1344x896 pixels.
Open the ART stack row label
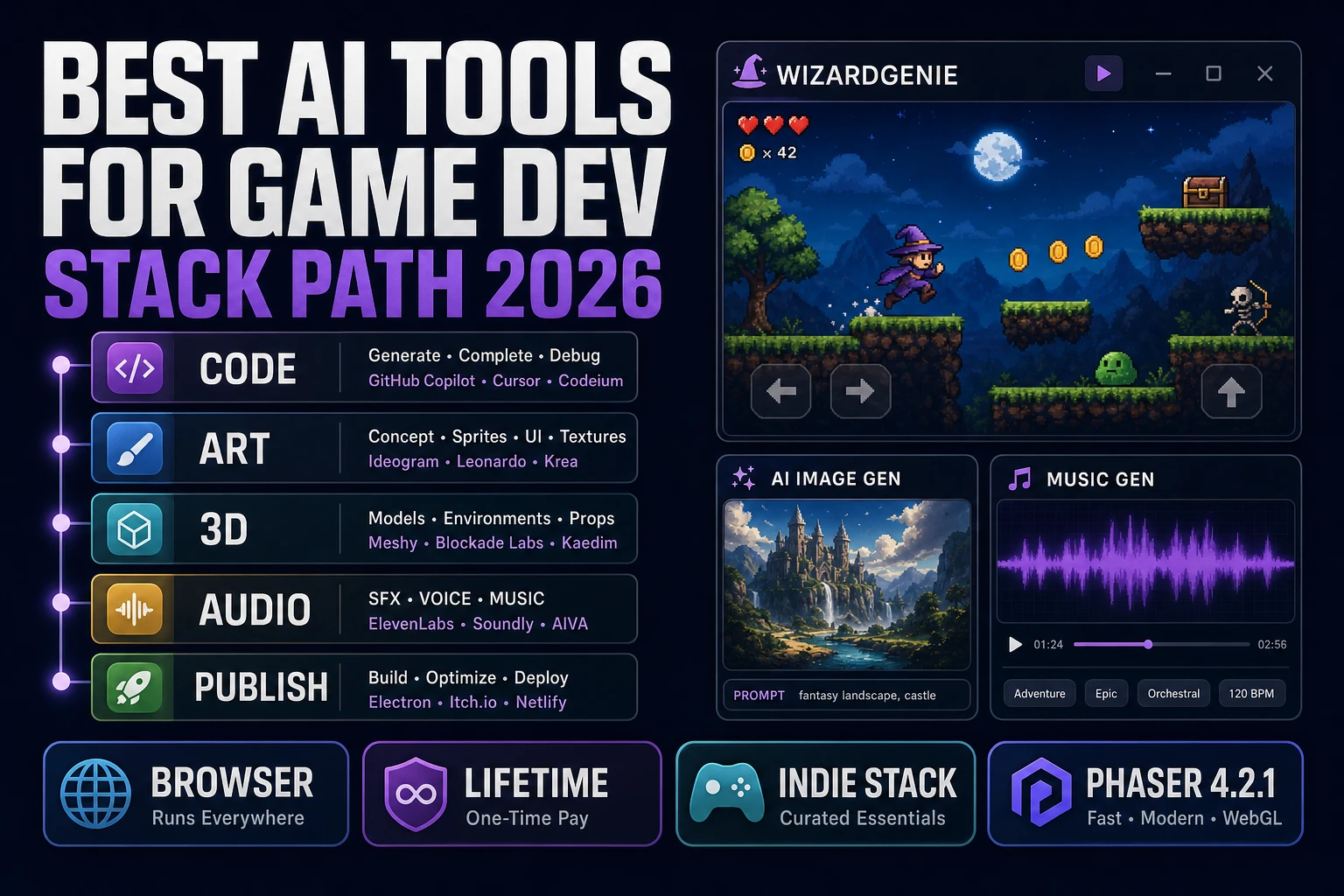click(234, 449)
